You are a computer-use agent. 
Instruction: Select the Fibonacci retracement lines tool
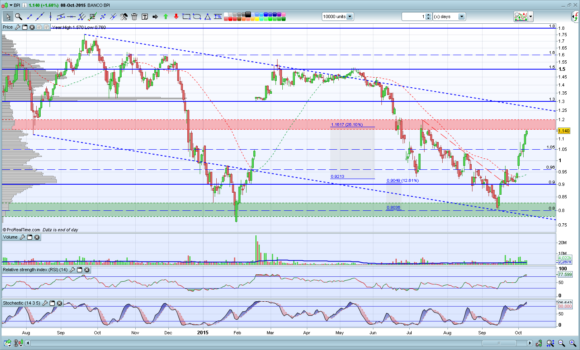(x=92, y=16)
